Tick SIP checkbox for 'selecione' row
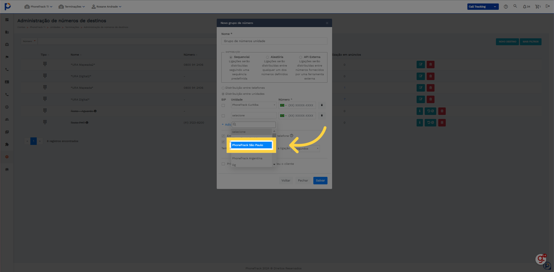Image resolution: width=554 pixels, height=272 pixels. pyautogui.click(x=223, y=116)
